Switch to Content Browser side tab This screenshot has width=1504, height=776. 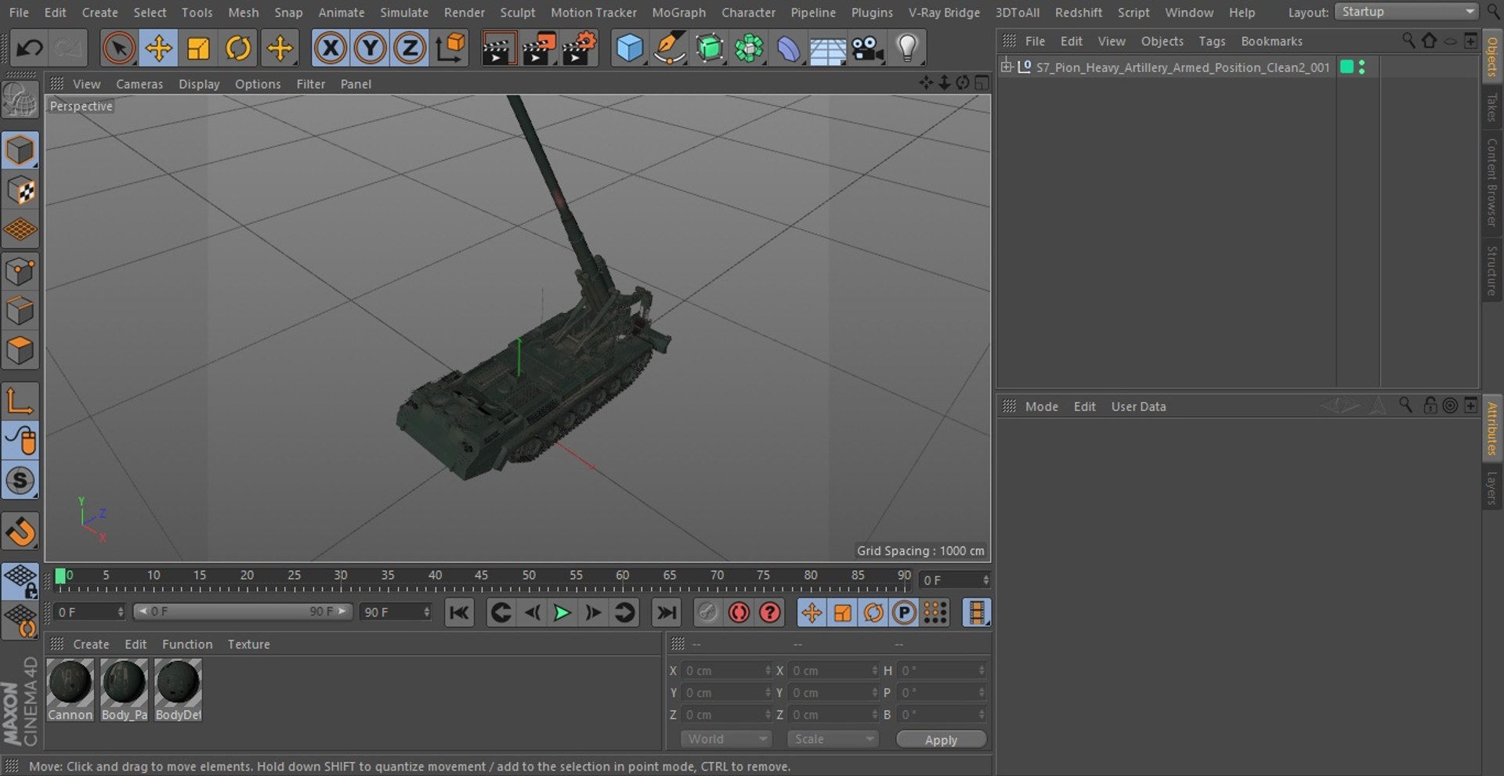click(x=1492, y=182)
